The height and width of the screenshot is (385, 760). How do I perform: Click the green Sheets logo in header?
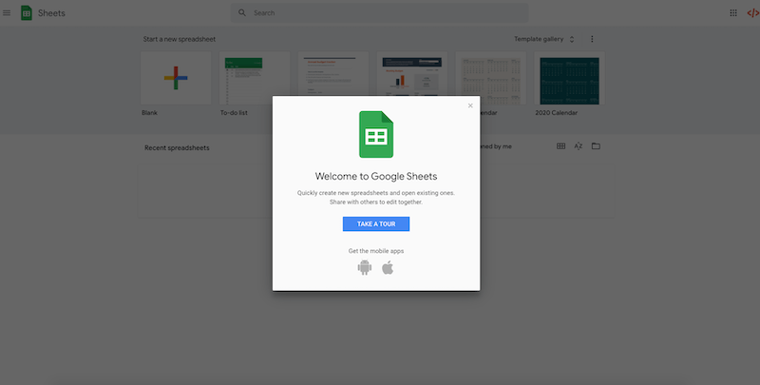[x=27, y=12]
